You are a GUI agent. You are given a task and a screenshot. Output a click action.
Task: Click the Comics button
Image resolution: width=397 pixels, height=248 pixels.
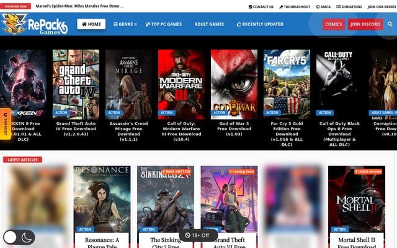[334, 24]
